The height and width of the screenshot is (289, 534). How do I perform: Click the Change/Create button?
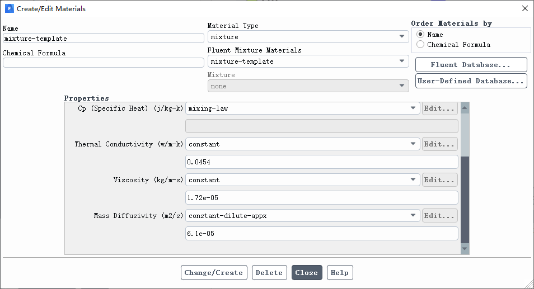pyautogui.click(x=214, y=273)
